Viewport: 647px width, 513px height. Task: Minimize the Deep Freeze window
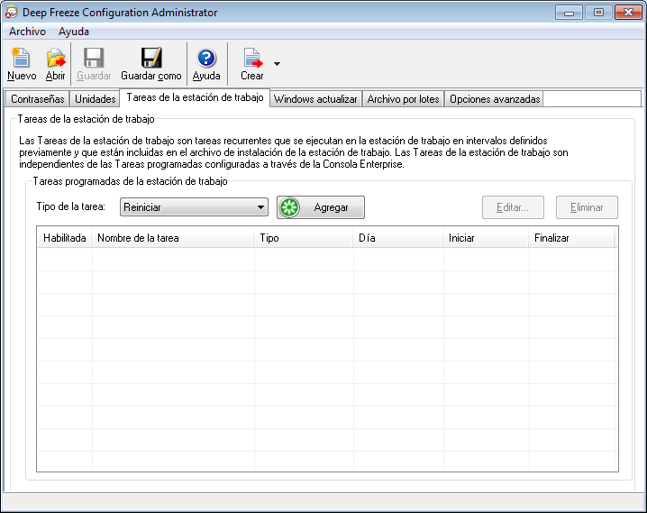pos(569,13)
